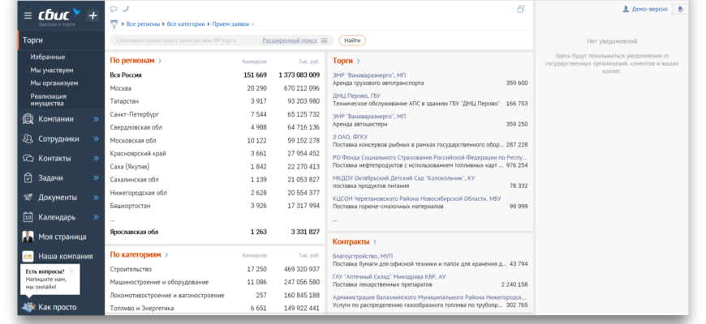Image resolution: width=706 pixels, height=324 pixels.
Task: Click the Задачи clipboard icon
Action: click(28, 178)
